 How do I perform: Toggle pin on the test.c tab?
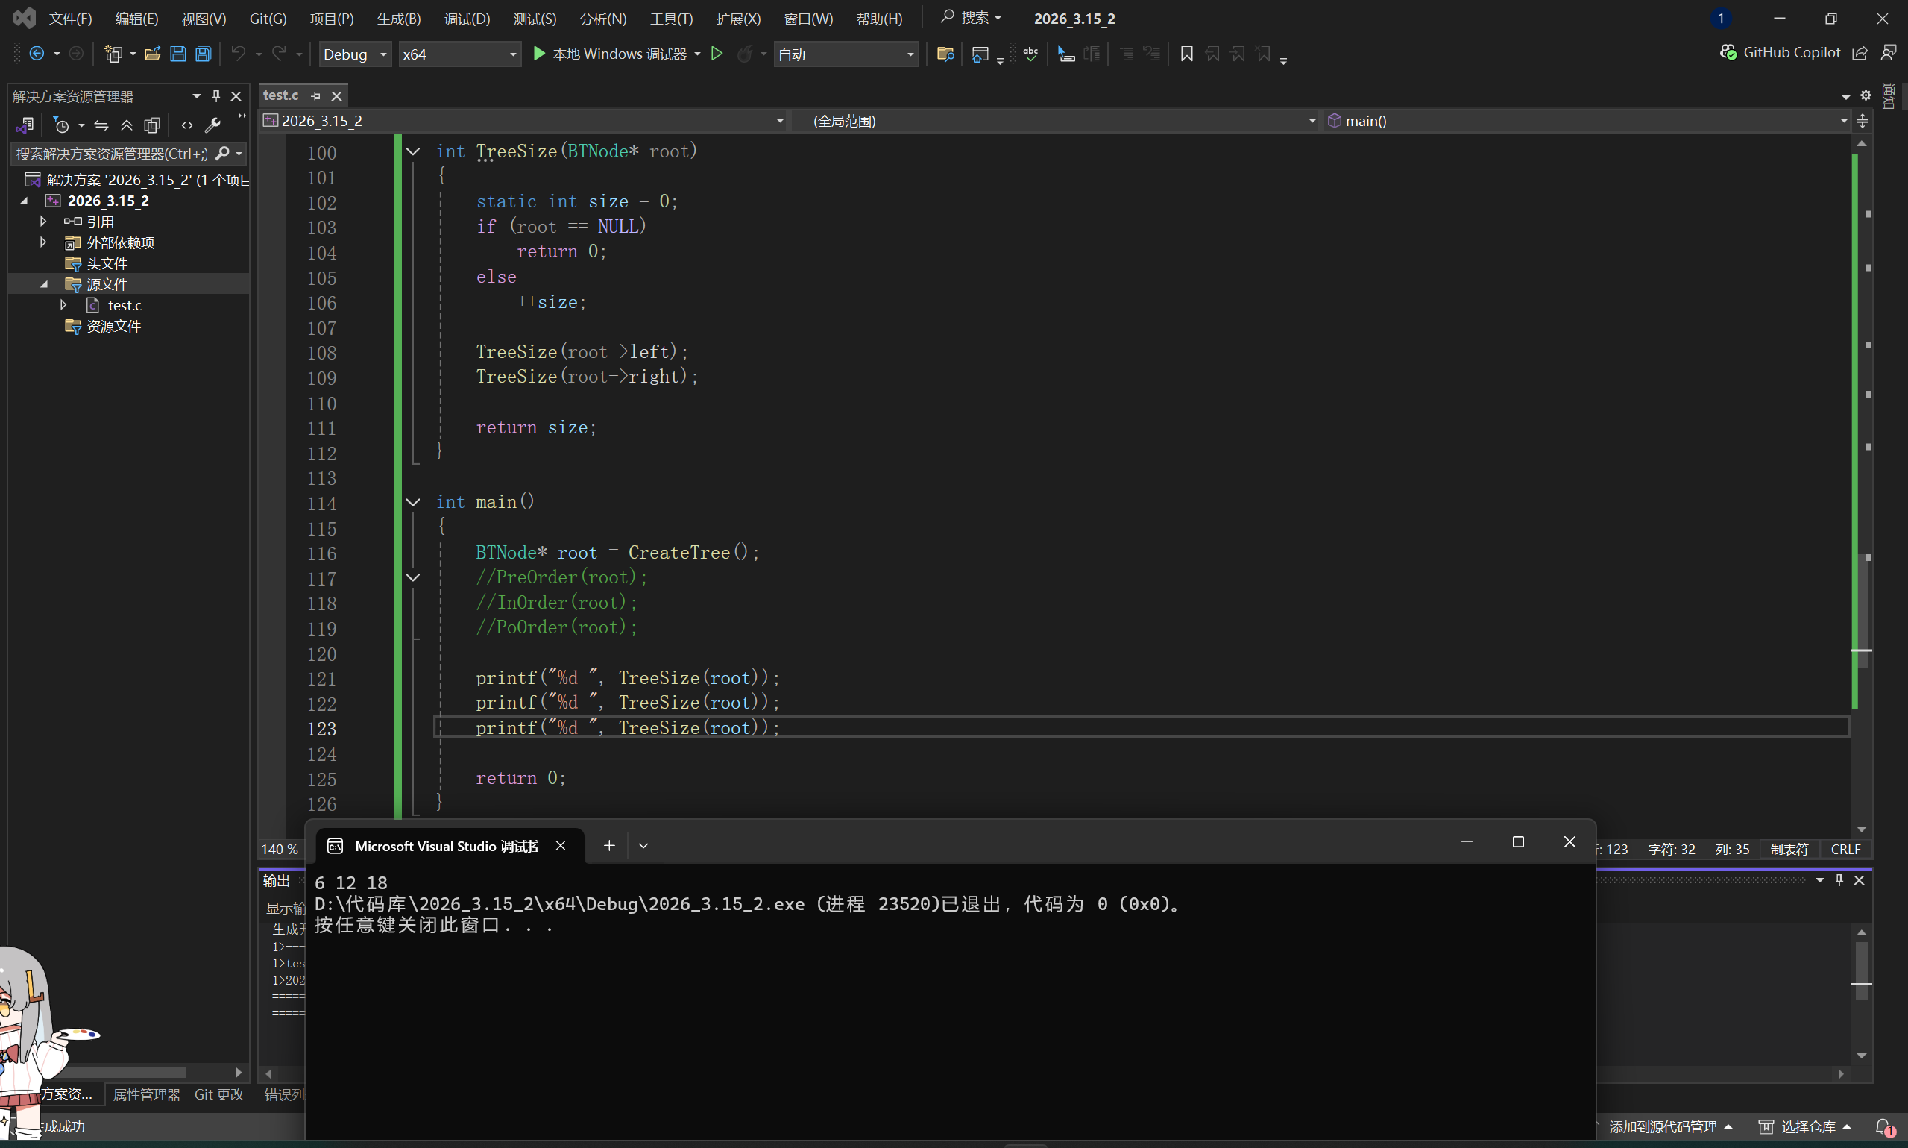pyautogui.click(x=315, y=96)
